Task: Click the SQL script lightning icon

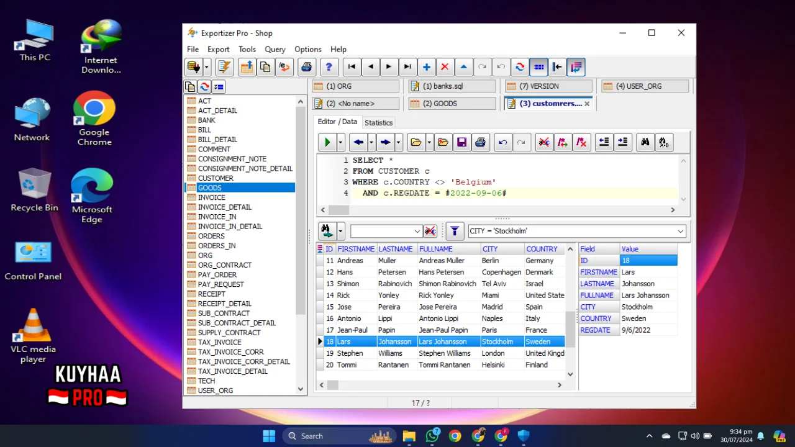Action: (224, 67)
